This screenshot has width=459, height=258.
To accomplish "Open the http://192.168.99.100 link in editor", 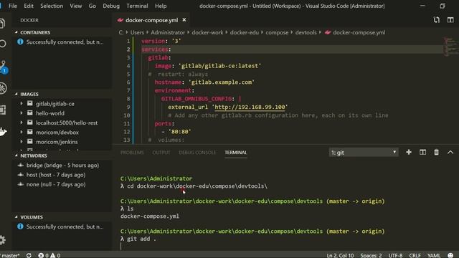I will pyautogui.click(x=250, y=107).
